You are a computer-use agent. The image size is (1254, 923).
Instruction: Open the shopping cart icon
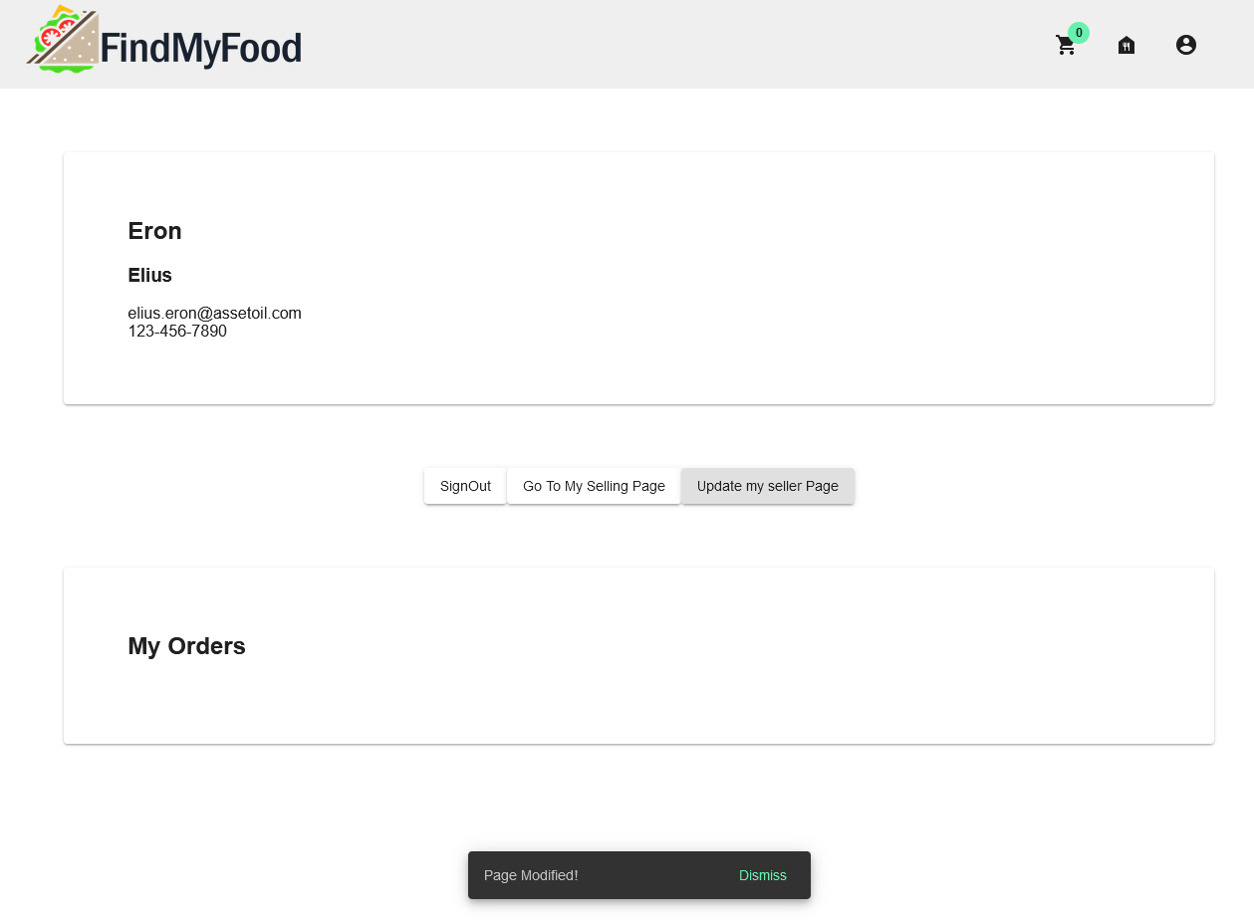click(1066, 46)
